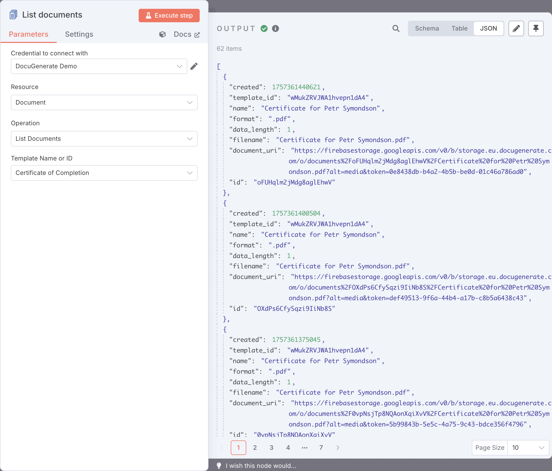
Task: Open the Page Size dropdown showing 10
Action: pyautogui.click(x=528, y=447)
